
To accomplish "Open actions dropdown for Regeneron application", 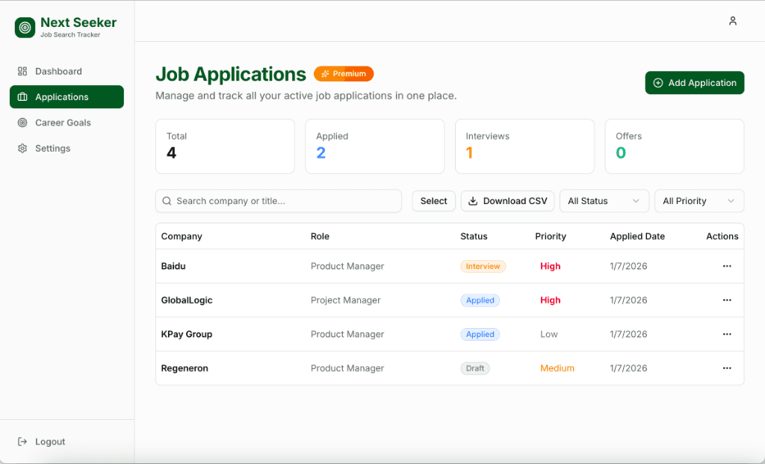I will pyautogui.click(x=727, y=368).
